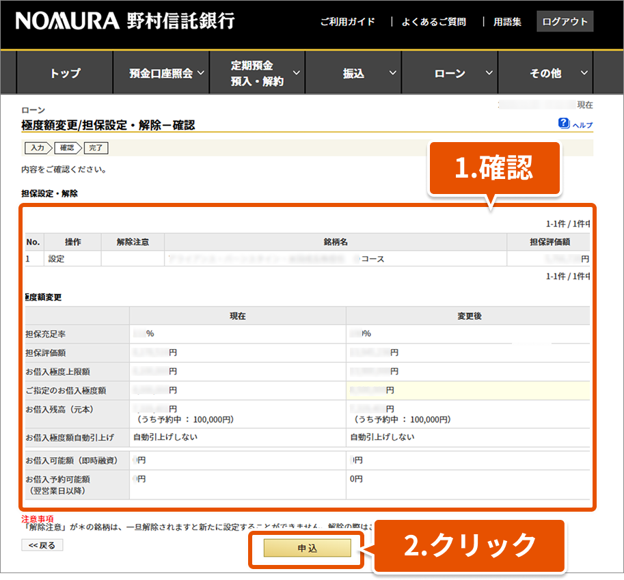Open the ローン navigation menu
The image size is (624, 580).
pyautogui.click(x=450, y=74)
